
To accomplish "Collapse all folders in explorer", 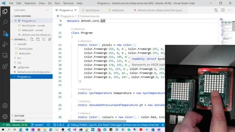I will 50,39.
